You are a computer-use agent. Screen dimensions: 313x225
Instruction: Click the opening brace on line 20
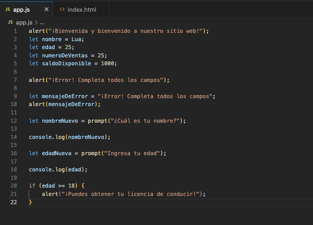[x=83, y=186]
